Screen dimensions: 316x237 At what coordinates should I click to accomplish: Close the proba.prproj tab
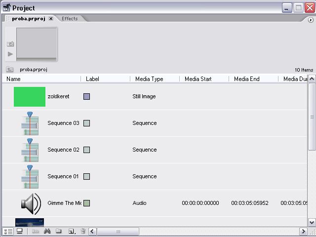tap(51, 19)
